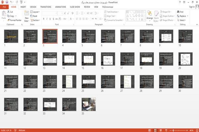The image size is (199, 132).
Task: Click zoom in plus icon
Action: [187, 130]
